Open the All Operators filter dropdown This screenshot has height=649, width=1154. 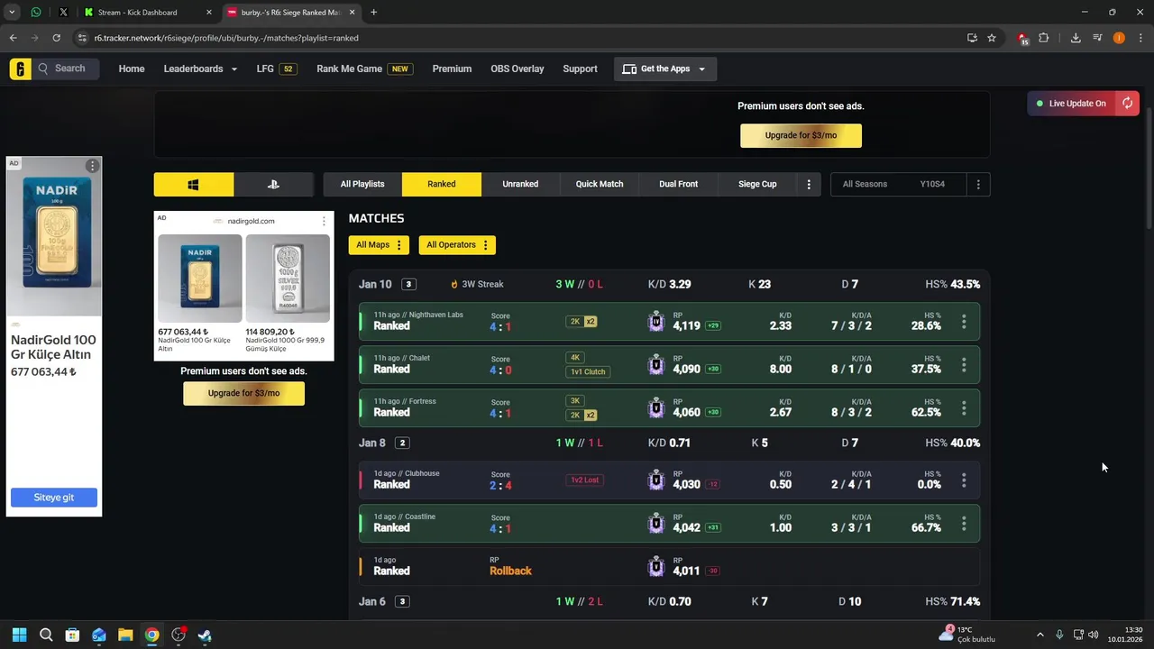pos(457,244)
